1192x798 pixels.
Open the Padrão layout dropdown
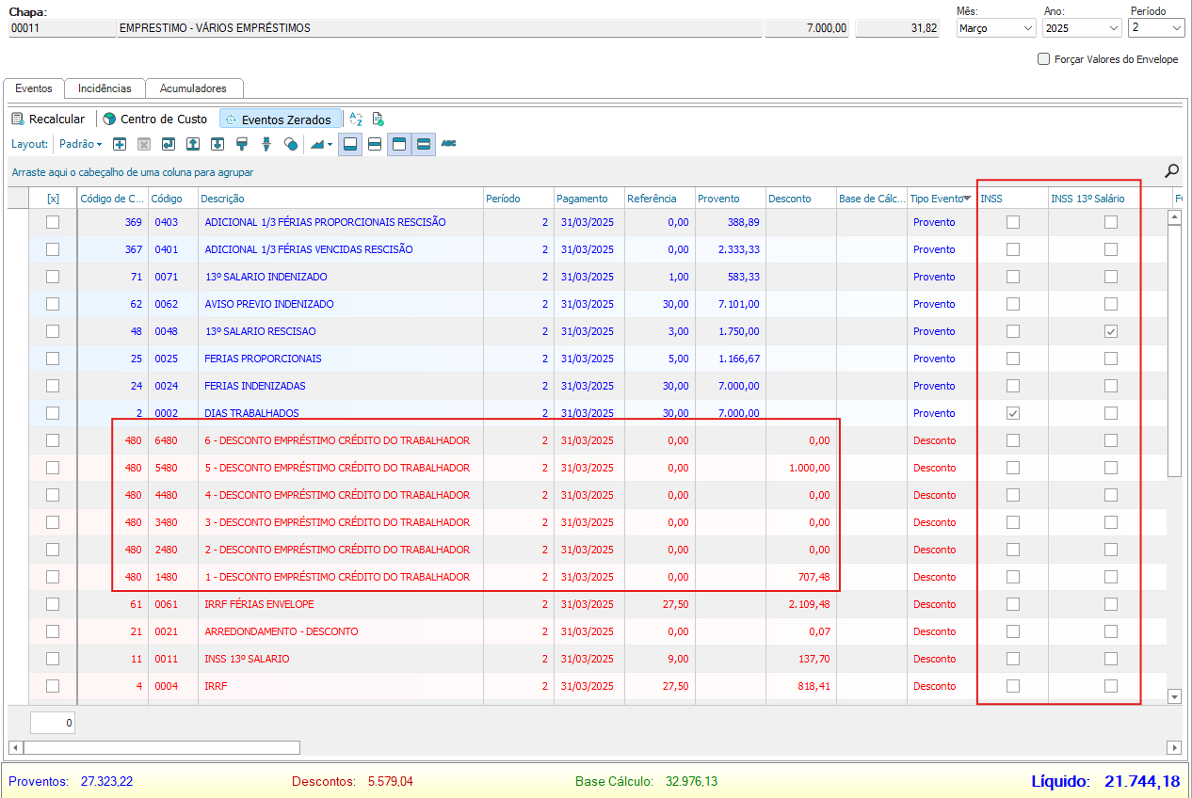81,144
